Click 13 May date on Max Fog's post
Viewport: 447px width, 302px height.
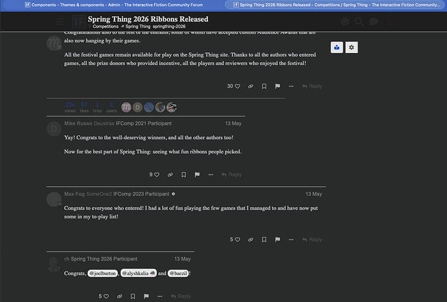314,194
